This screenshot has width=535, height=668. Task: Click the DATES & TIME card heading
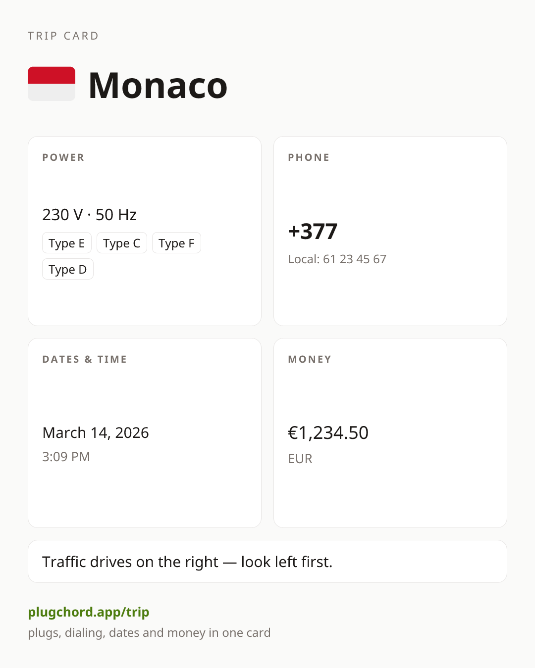point(85,359)
